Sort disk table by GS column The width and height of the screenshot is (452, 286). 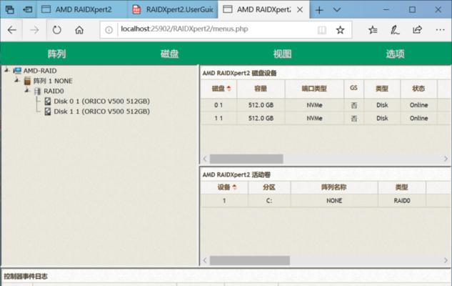click(353, 88)
